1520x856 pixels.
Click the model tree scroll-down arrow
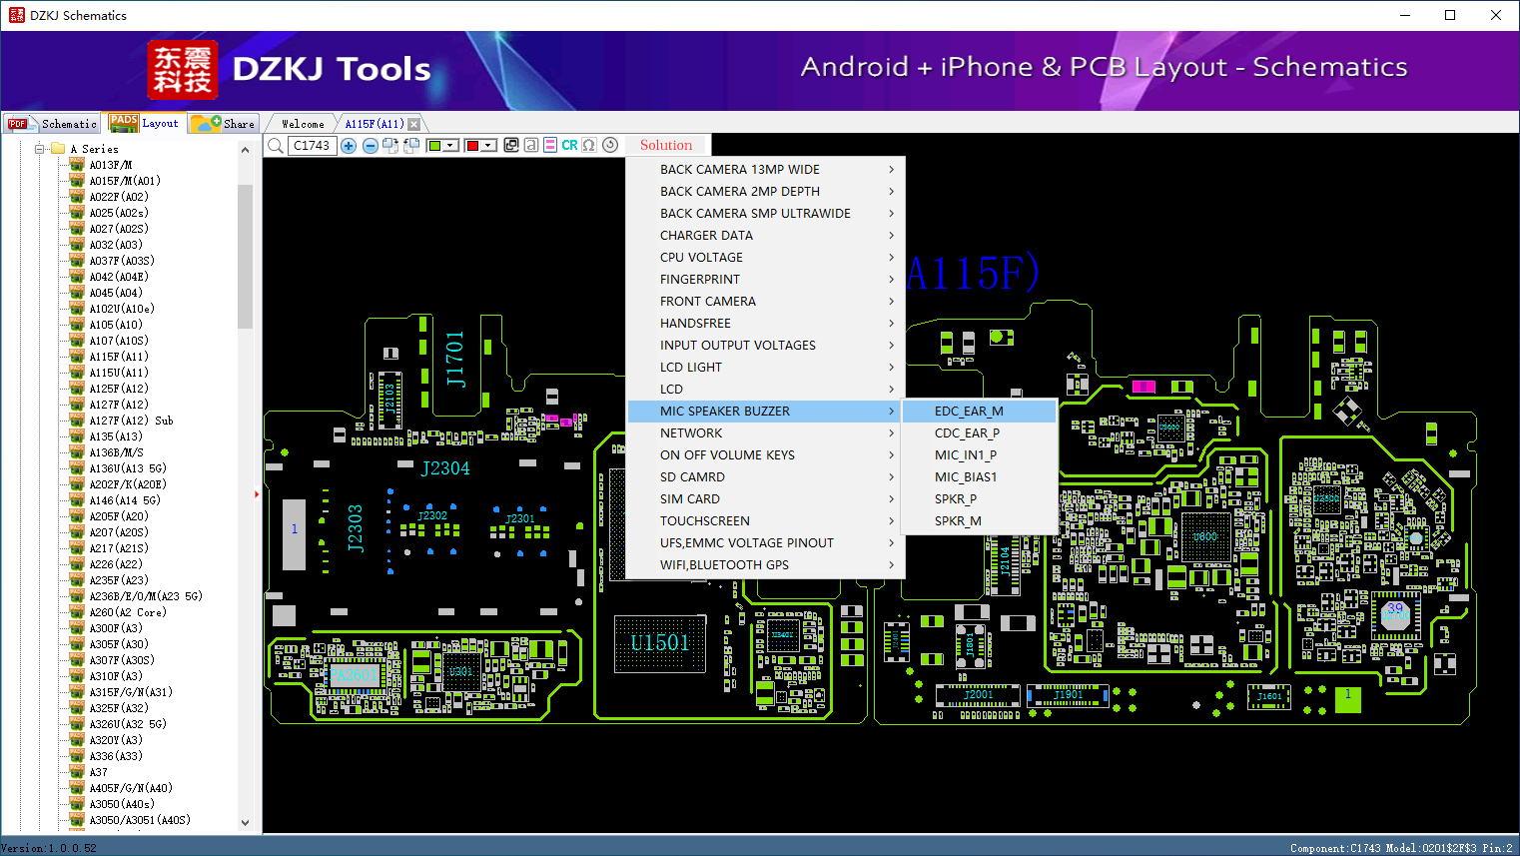[x=246, y=823]
